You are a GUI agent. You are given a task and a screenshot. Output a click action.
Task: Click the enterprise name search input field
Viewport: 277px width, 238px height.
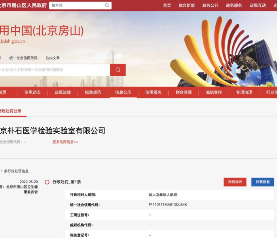[53, 70]
